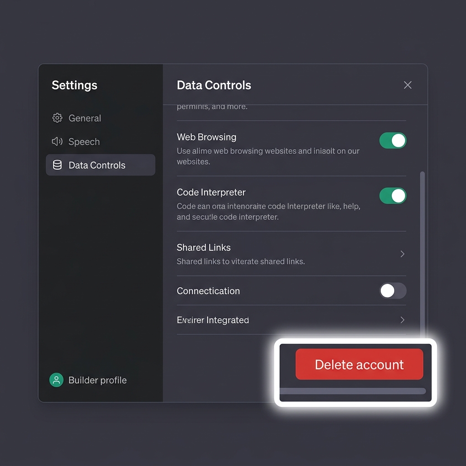Click the green Builder profile avatar icon
The height and width of the screenshot is (466, 466).
pos(56,380)
